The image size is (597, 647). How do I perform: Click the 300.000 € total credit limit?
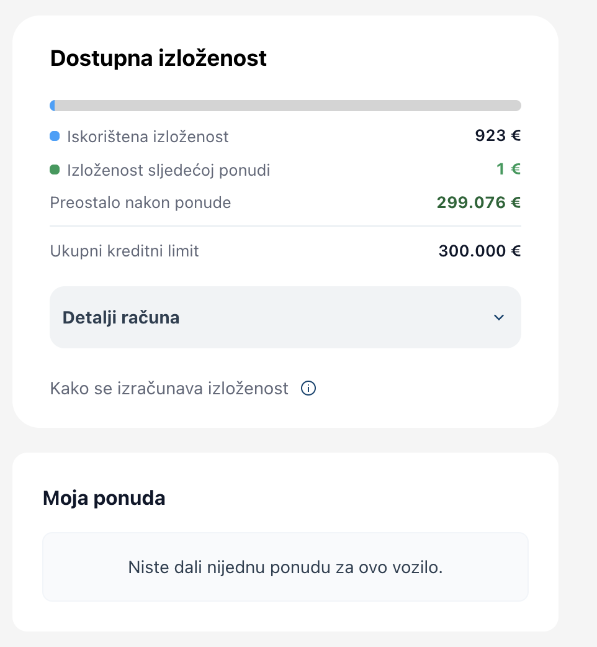coord(480,251)
